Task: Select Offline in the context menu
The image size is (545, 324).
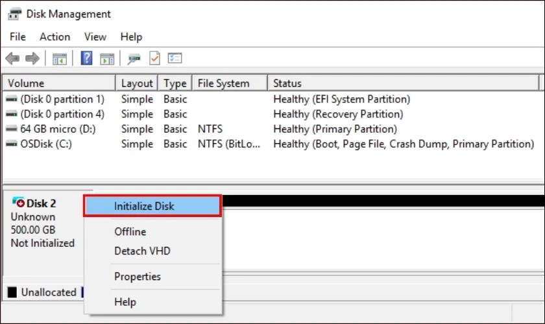Action: click(x=130, y=231)
